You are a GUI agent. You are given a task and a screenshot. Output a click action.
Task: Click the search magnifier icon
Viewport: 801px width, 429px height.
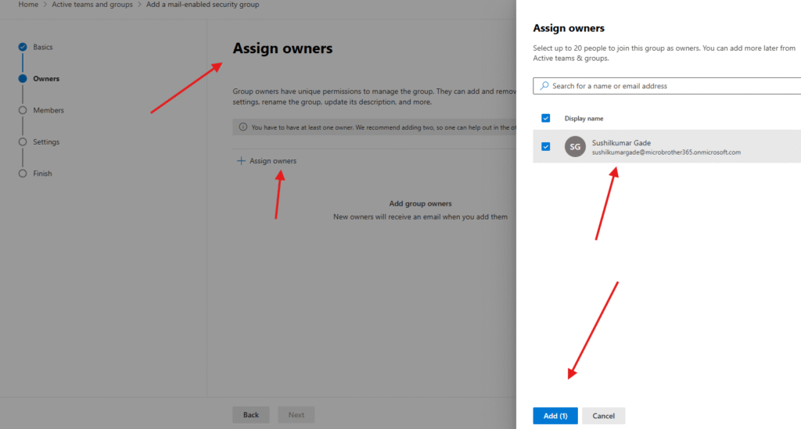(544, 86)
